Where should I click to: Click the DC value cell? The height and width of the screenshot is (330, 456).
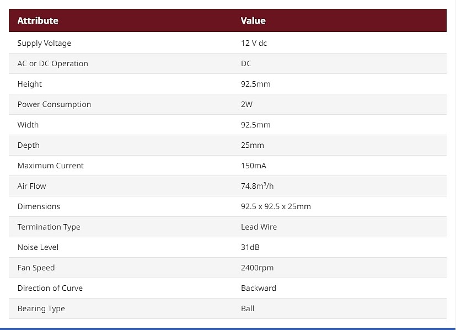pyautogui.click(x=246, y=63)
